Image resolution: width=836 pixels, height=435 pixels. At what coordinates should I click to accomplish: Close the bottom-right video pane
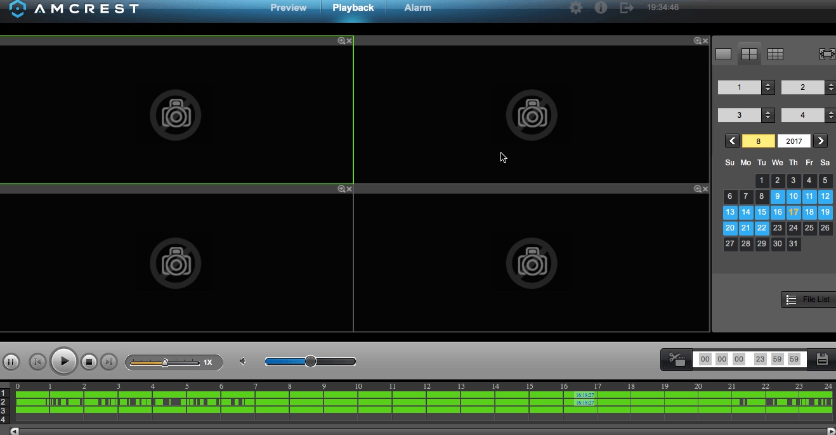click(705, 189)
